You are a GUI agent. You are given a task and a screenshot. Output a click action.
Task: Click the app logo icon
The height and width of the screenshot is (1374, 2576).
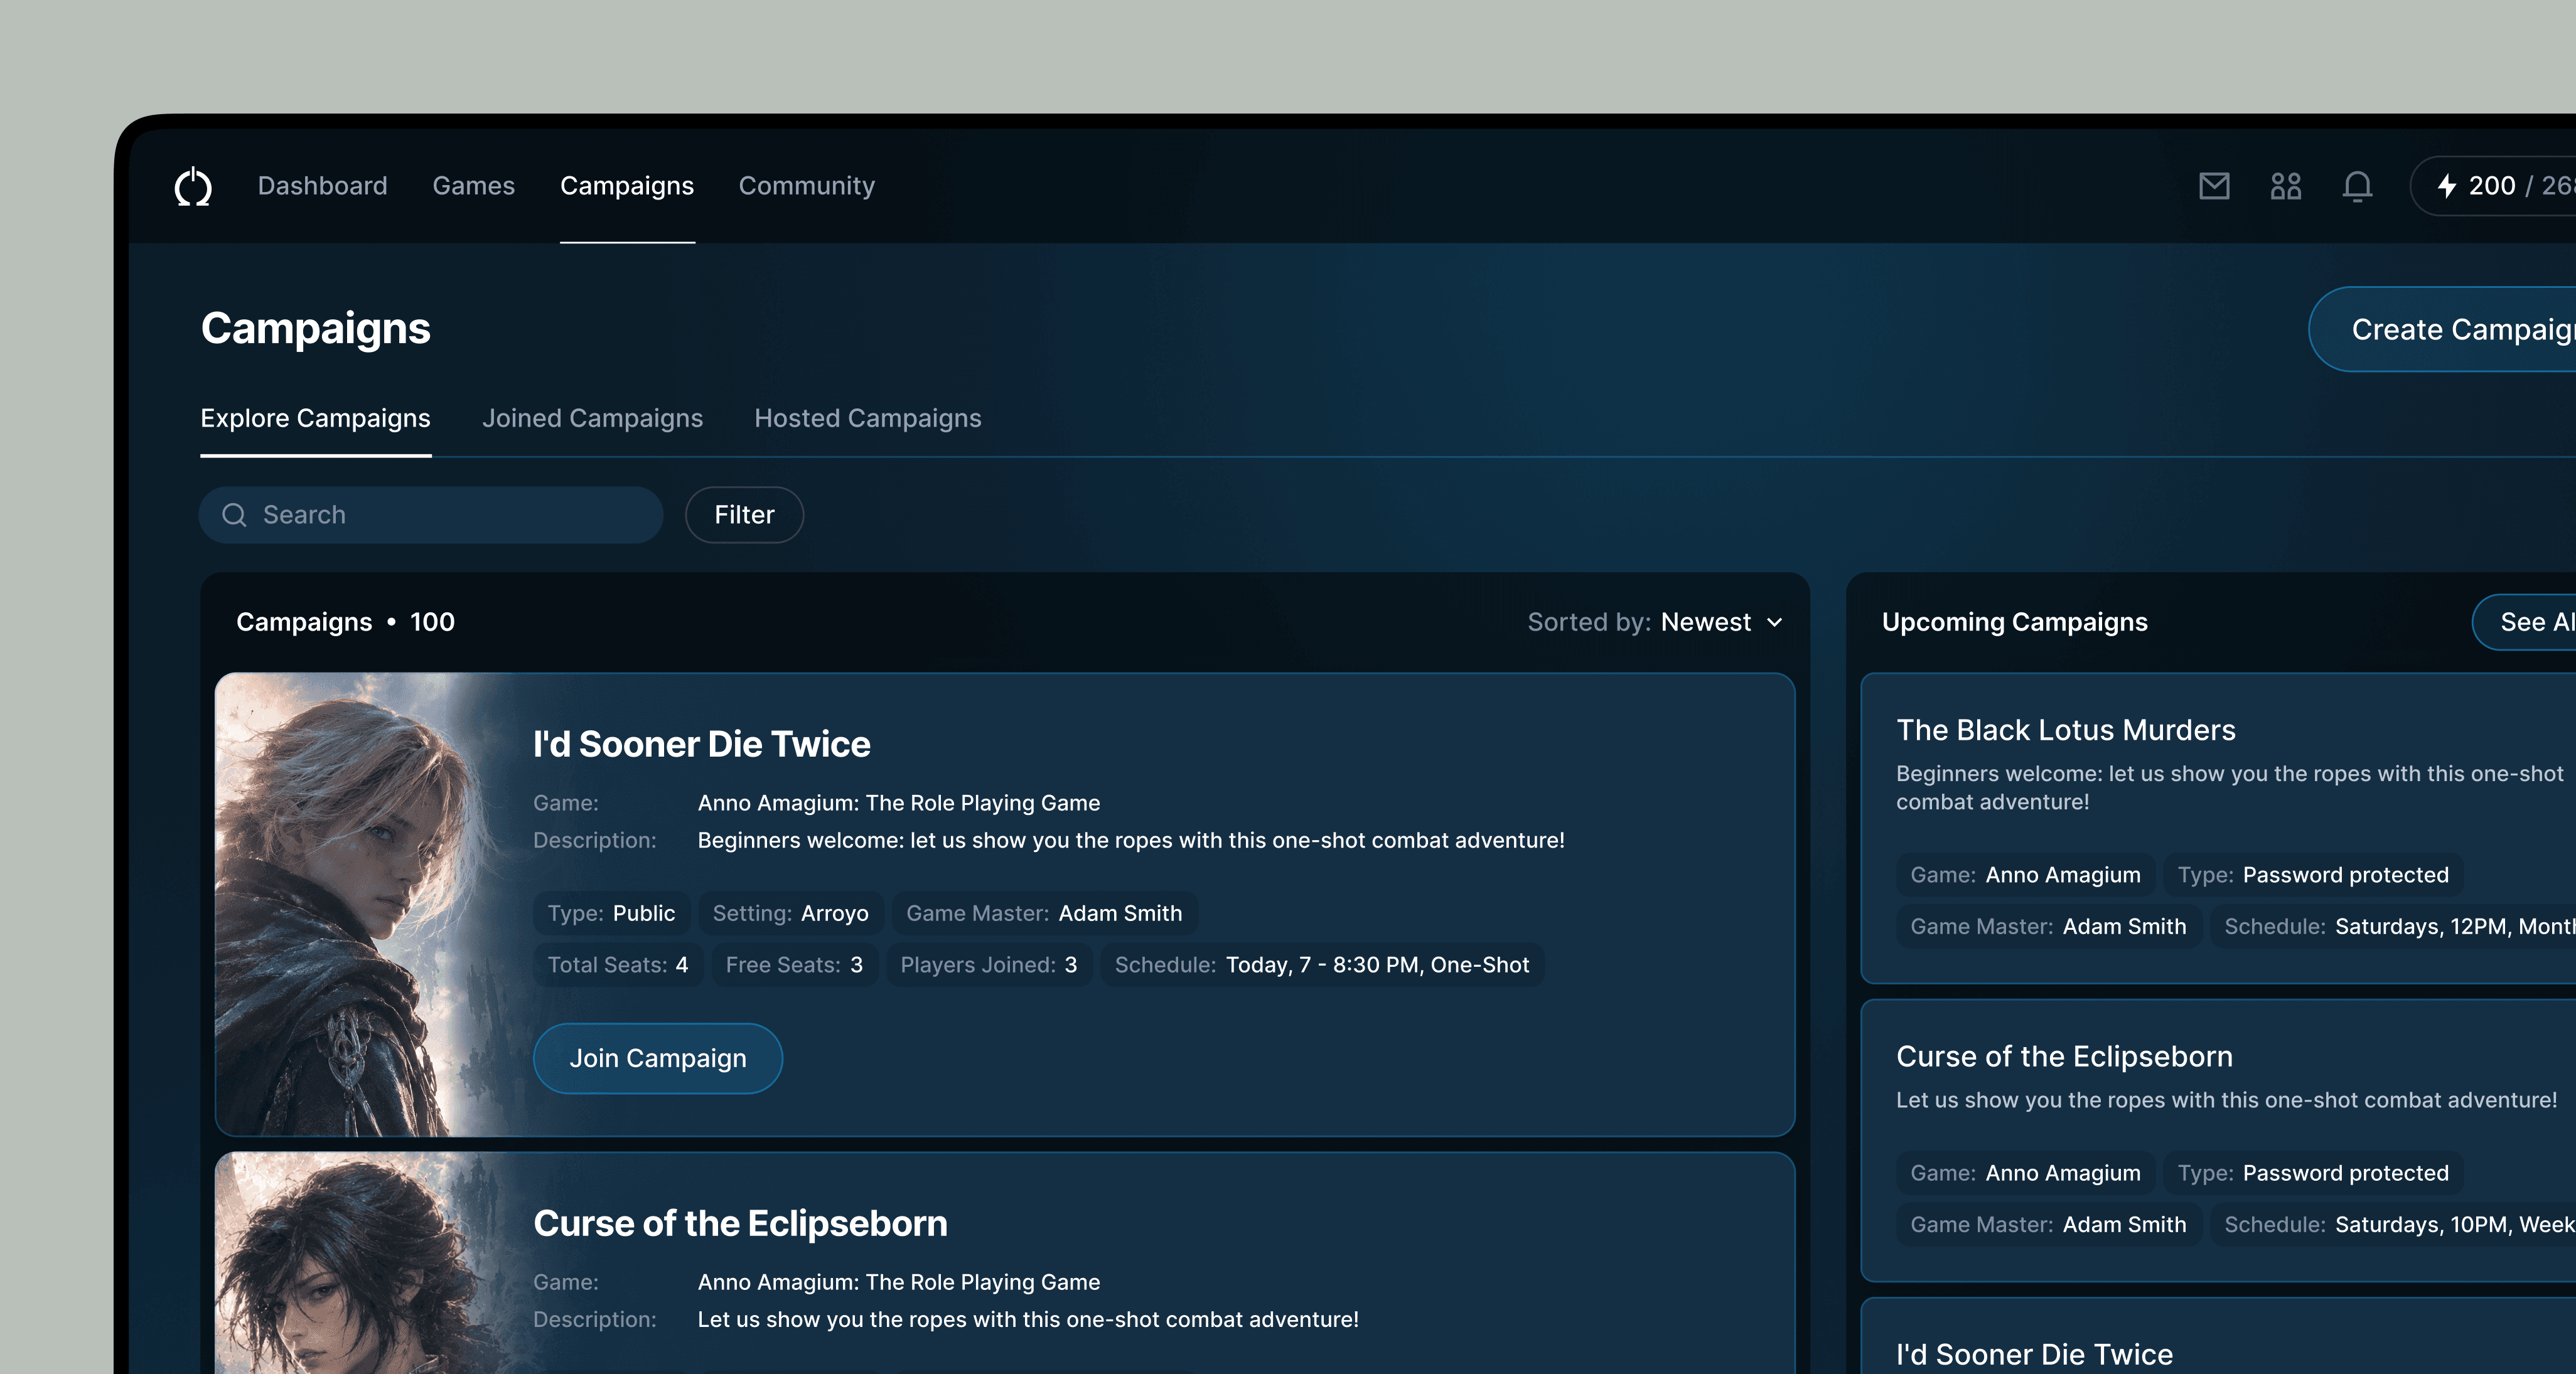[x=193, y=187]
